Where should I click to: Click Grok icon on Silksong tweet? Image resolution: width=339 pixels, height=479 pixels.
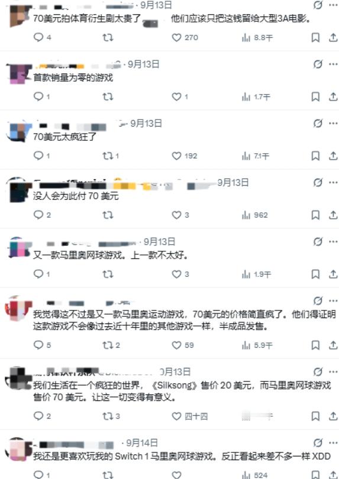(x=318, y=371)
